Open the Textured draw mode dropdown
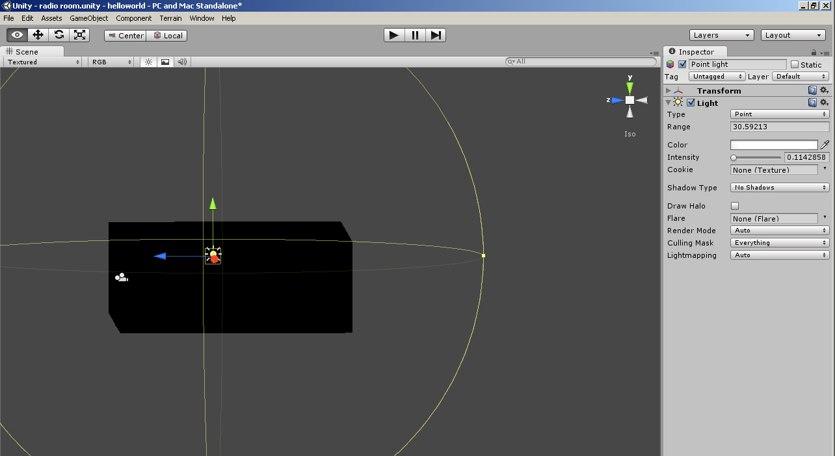This screenshot has height=456, width=835. [41, 61]
